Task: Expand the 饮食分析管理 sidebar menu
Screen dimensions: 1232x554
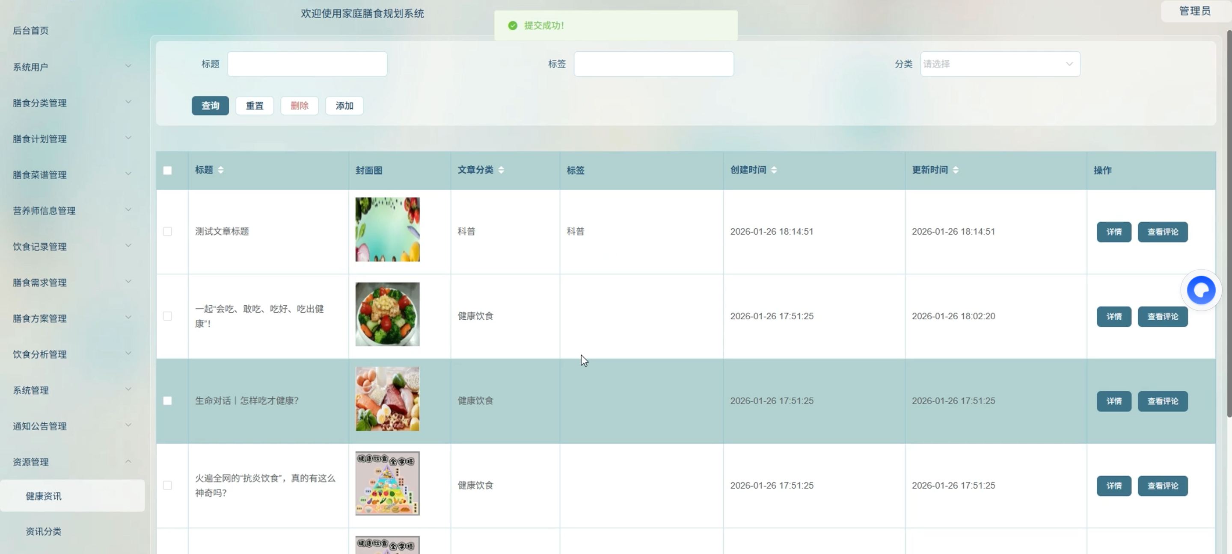Action: [x=72, y=354]
